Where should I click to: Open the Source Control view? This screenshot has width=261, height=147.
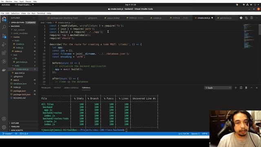pyautogui.click(x=4, y=36)
